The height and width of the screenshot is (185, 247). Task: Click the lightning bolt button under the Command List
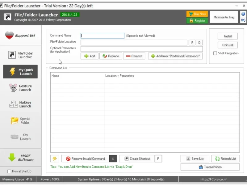point(55,158)
